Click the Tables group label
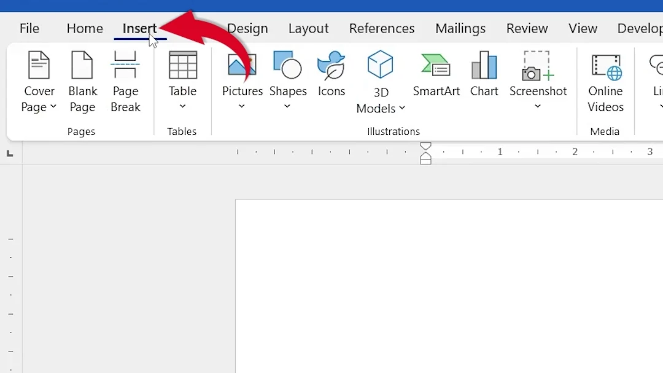 click(x=182, y=131)
